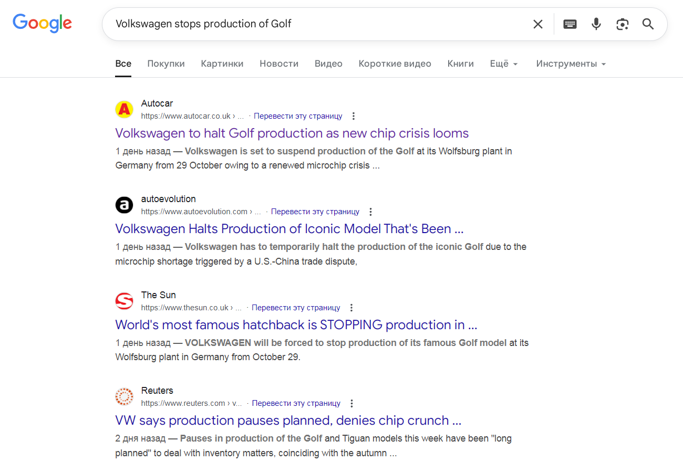This screenshot has height=472, width=683.
Task: Click snippet 'Volkswagen has to temporarily halt'
Action: 334,247
